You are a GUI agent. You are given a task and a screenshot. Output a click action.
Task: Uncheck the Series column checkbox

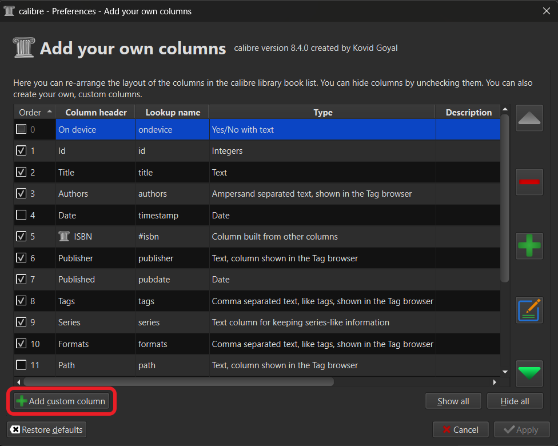pos(21,322)
